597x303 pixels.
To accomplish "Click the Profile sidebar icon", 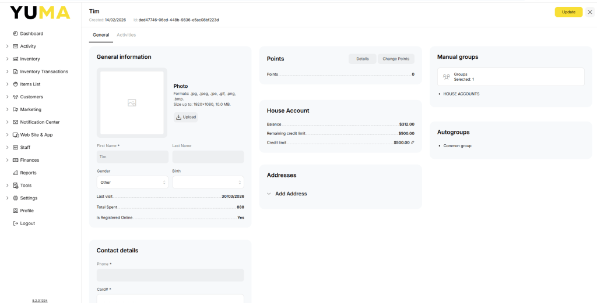I will point(15,211).
